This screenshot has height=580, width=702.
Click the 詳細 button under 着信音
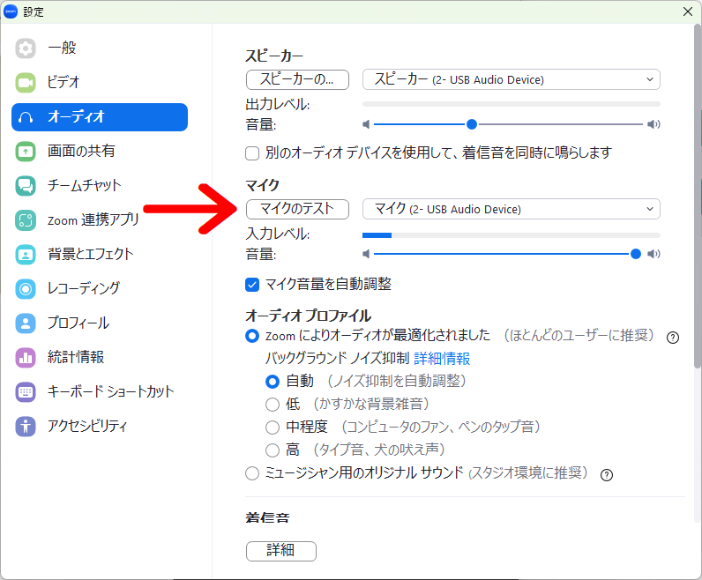281,551
